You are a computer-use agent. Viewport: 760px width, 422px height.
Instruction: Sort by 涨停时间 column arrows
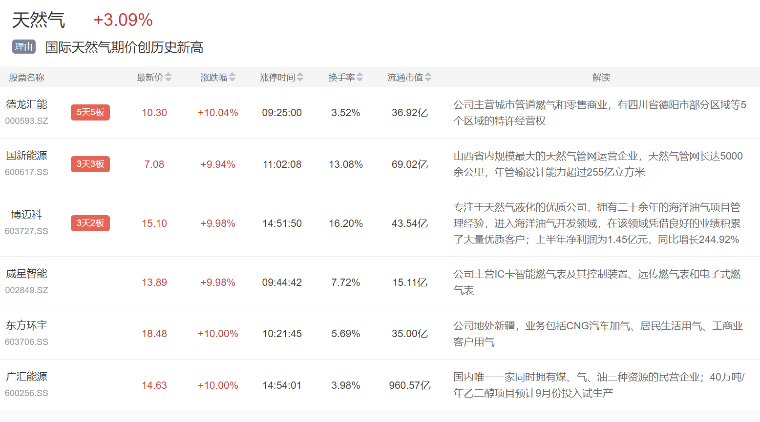[300, 77]
